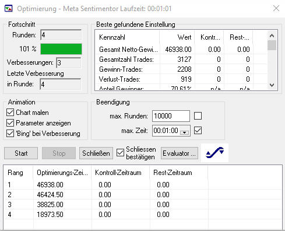Disable 'Bing' bei Verbesserung checkbox

coord(10,134)
